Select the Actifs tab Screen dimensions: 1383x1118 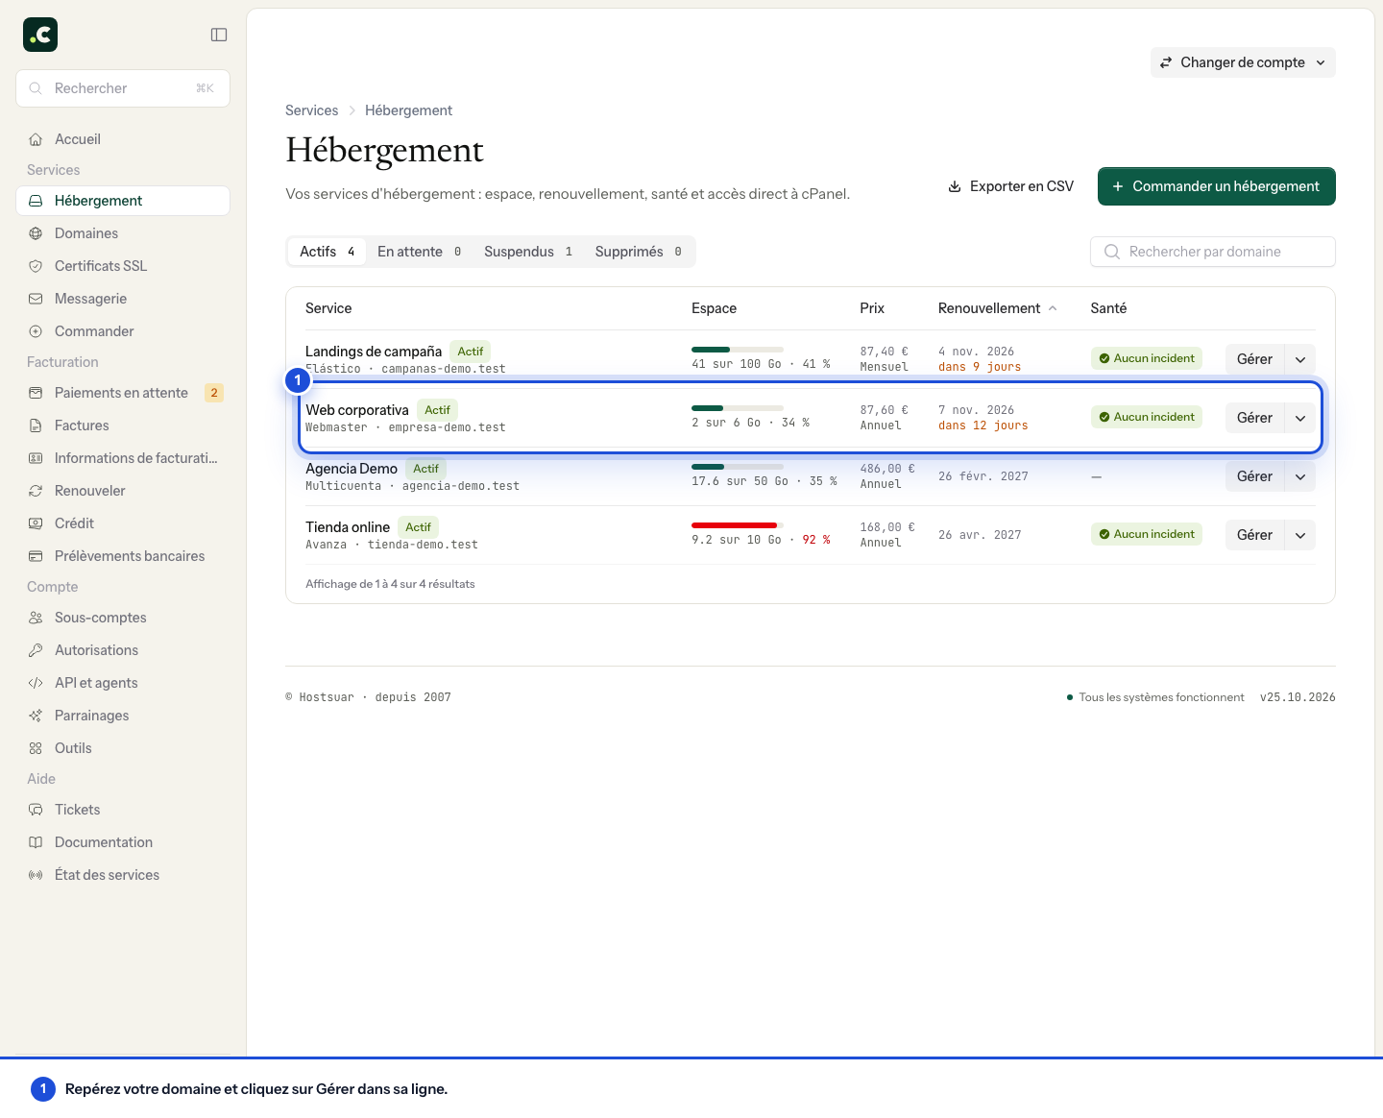tap(327, 252)
